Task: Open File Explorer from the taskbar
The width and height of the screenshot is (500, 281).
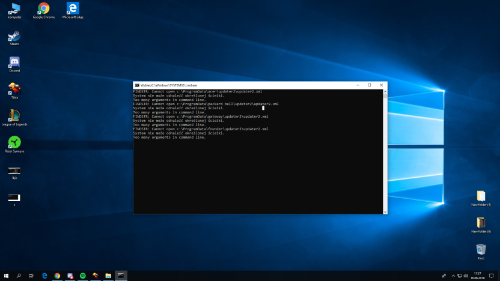Action: pos(108,276)
